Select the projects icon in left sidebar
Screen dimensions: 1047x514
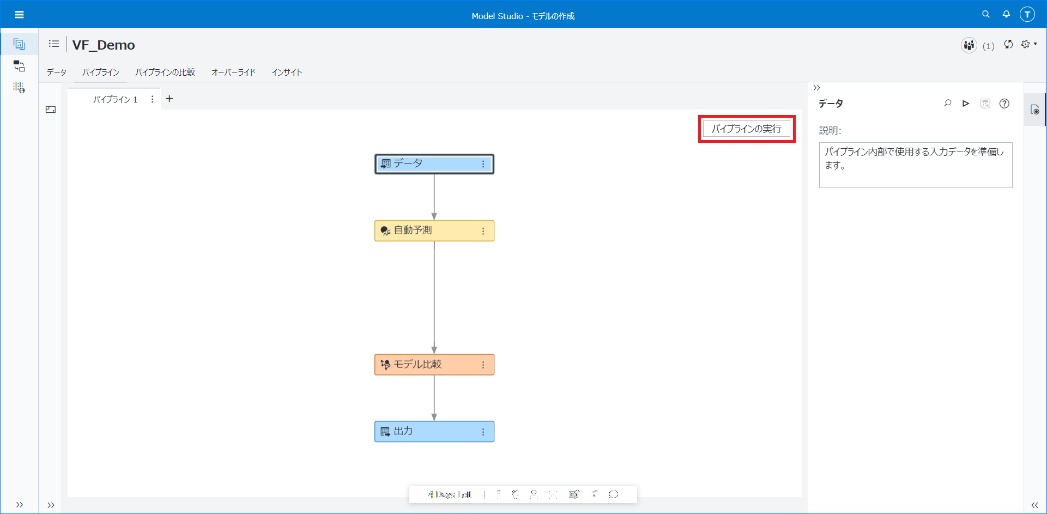19,44
